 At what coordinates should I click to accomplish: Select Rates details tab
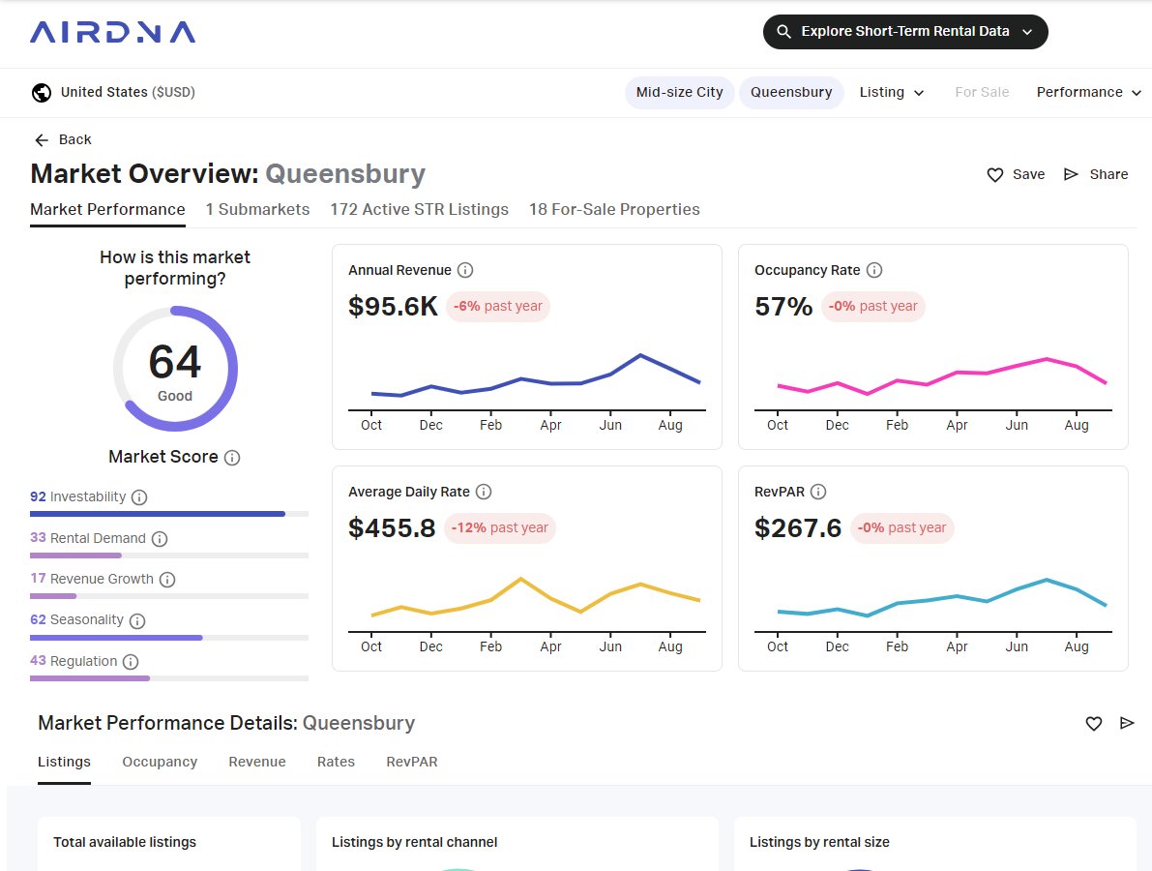coord(336,763)
